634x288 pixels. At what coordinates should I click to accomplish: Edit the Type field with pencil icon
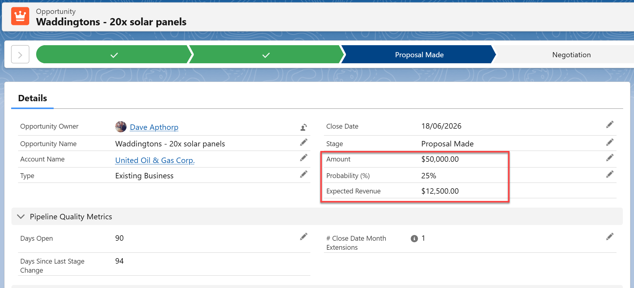pyautogui.click(x=304, y=174)
